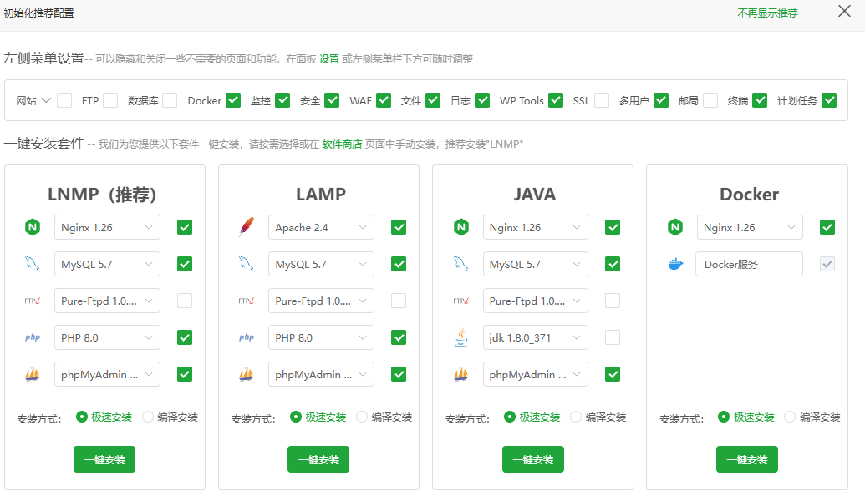Click the phpMyAdmin sailboat icon in LAMP card
The width and height of the screenshot is (865, 501).
247,374
